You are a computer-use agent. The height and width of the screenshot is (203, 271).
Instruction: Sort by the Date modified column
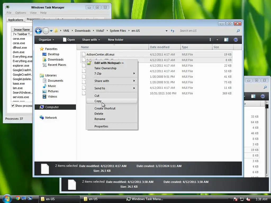pos(164,47)
